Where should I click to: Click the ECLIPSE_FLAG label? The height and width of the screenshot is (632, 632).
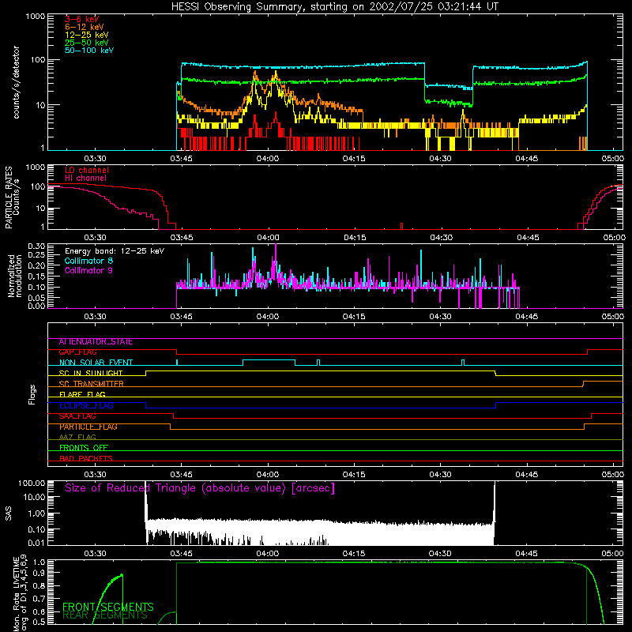click(x=86, y=405)
